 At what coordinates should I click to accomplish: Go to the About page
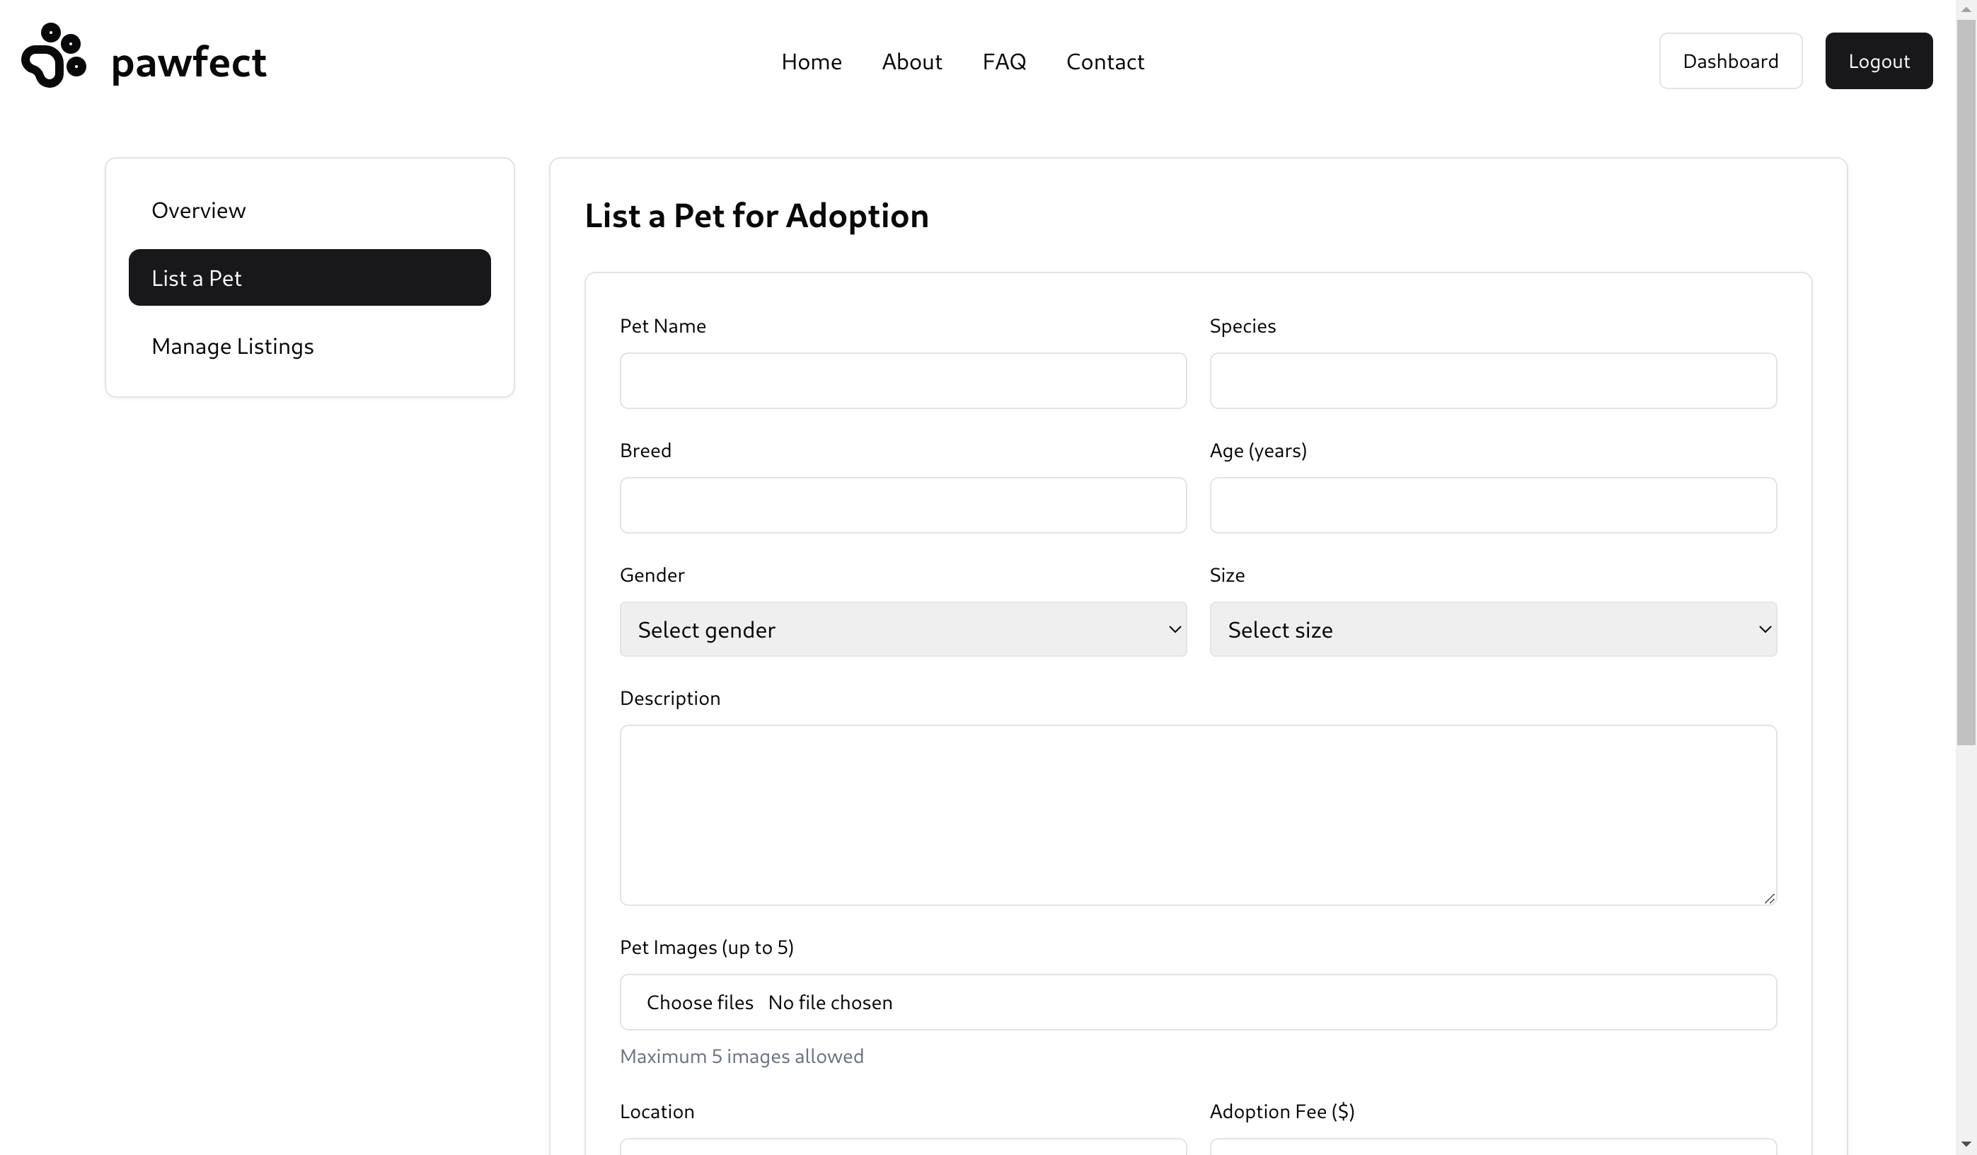911,61
